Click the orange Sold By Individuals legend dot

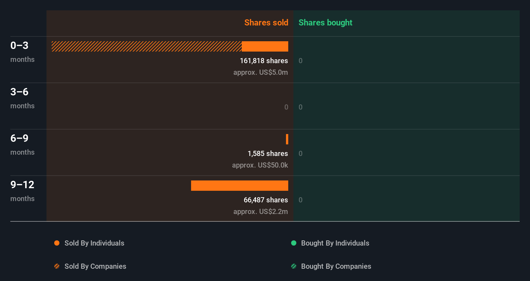57,243
